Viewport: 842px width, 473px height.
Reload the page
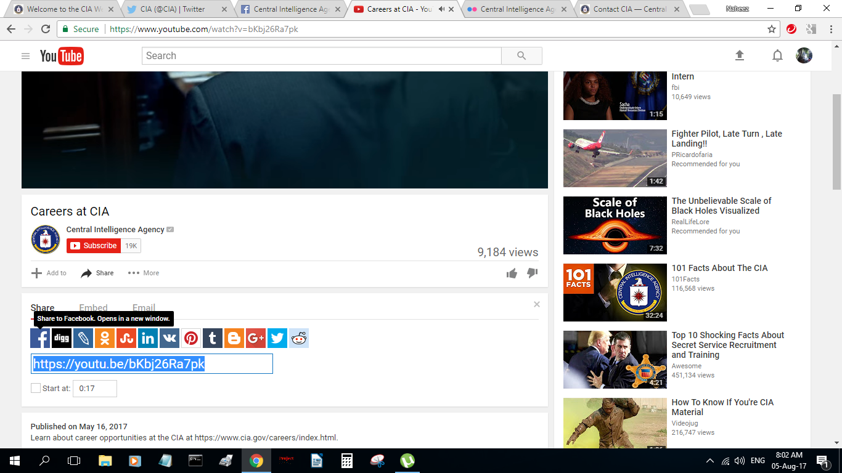46,29
